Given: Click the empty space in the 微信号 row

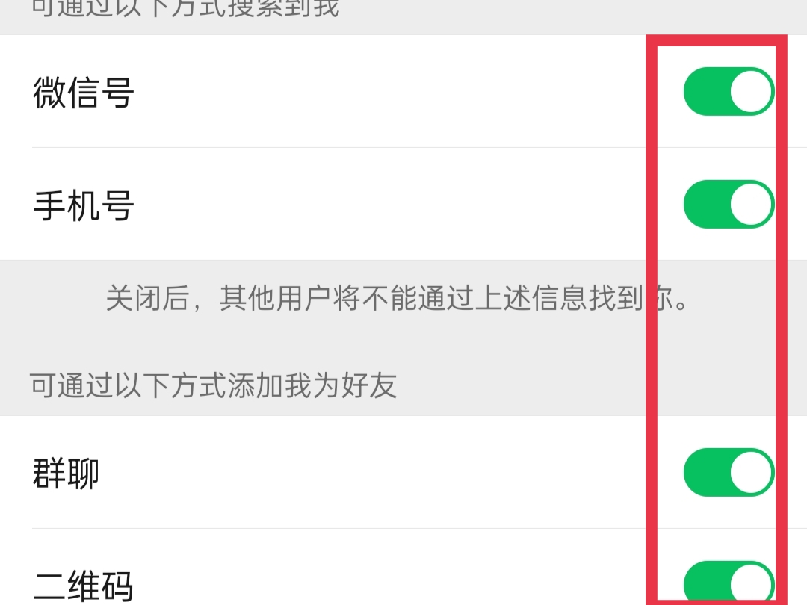Looking at the screenshot, I should (391, 92).
